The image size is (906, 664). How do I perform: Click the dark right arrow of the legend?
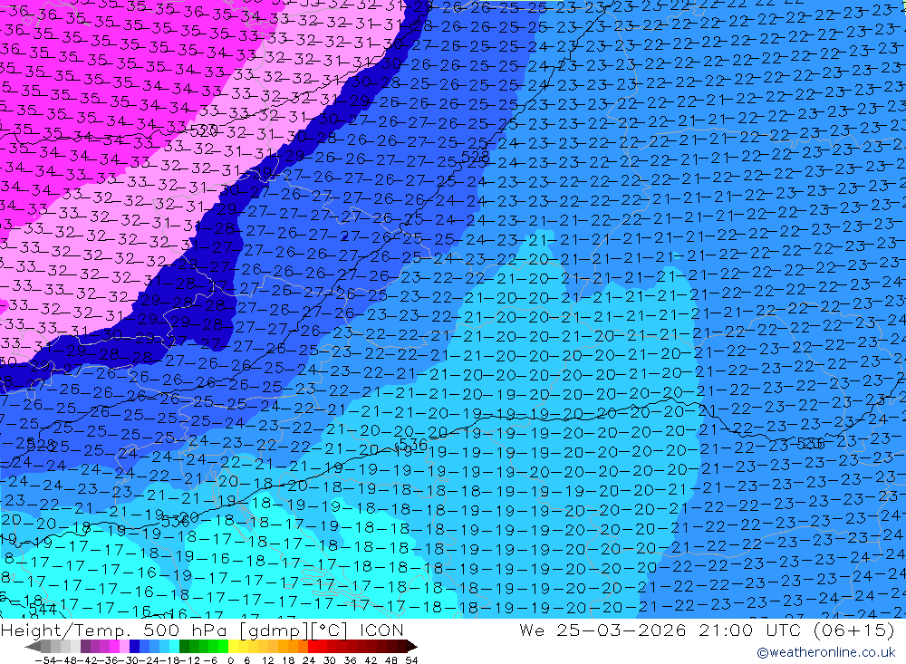[412, 647]
